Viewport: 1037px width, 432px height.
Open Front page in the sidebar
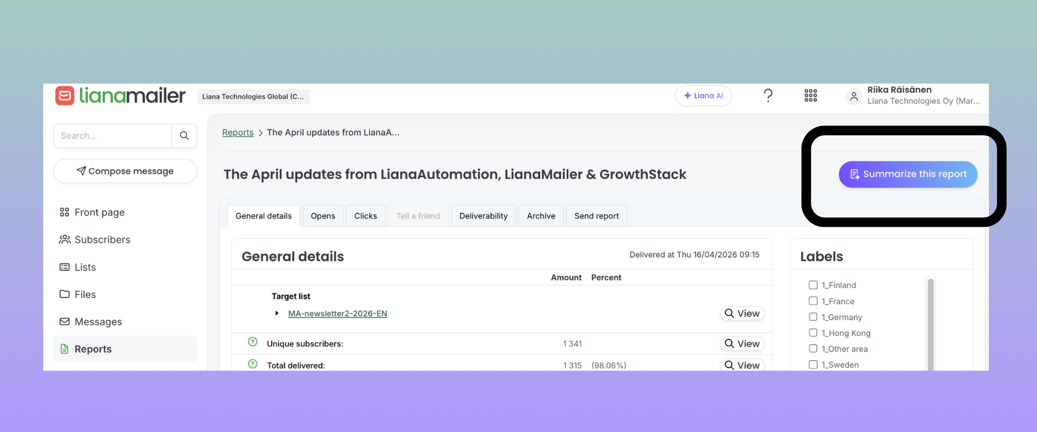pos(125,212)
